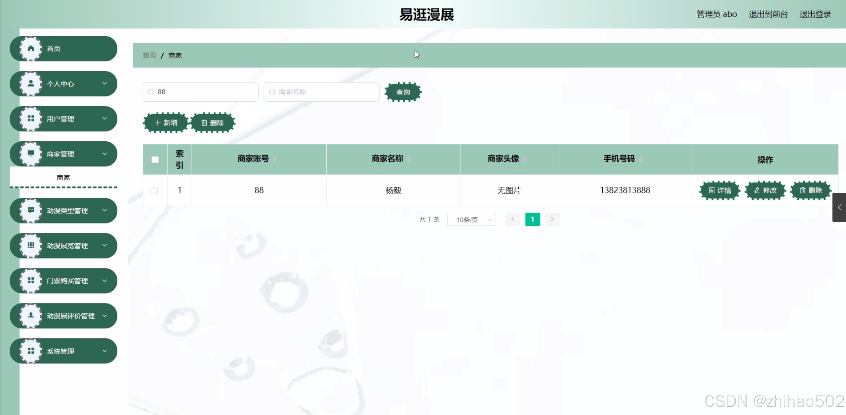Open 详情 details for merchant 88
Screen dimensions: 846x415
tap(720, 190)
